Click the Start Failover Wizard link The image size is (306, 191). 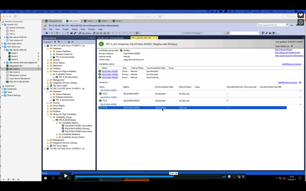[x=283, y=50]
